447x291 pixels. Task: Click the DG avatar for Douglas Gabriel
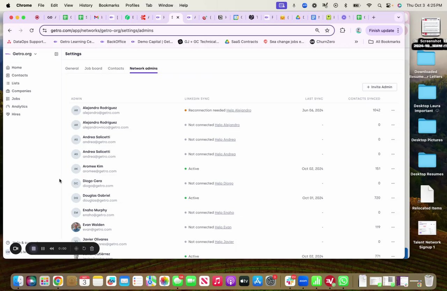76,198
